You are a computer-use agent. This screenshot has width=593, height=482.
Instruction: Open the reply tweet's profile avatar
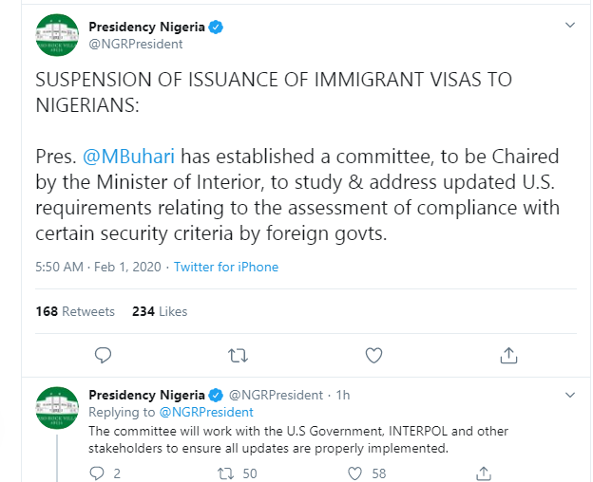[57, 408]
